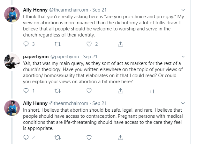Open the first tweet's more options chevron
197x144 pixels.
coord(183,9)
